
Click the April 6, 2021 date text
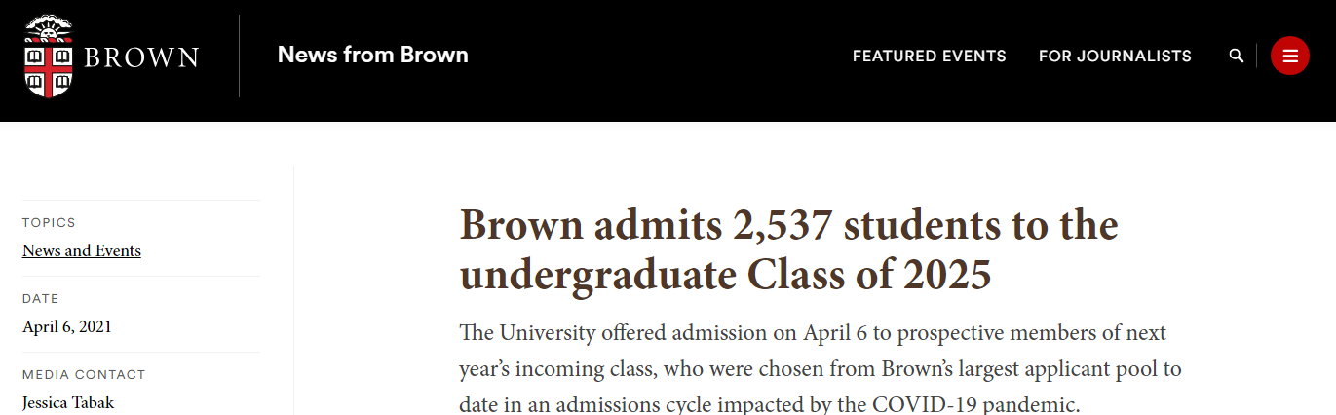click(67, 327)
